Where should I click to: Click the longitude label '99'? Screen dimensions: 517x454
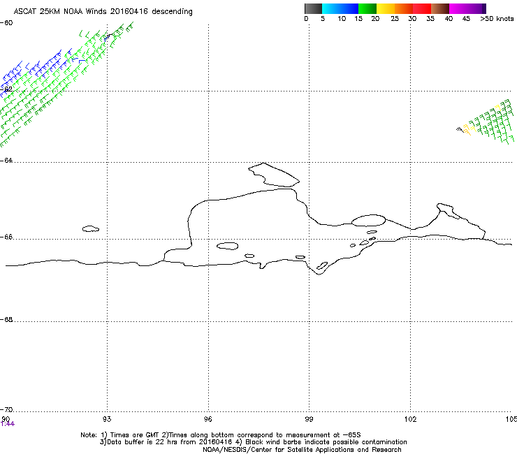coord(309,419)
